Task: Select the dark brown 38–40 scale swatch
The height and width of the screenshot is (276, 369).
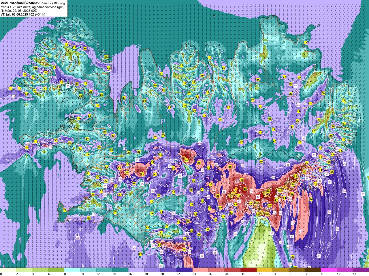Action: coord(313,270)
